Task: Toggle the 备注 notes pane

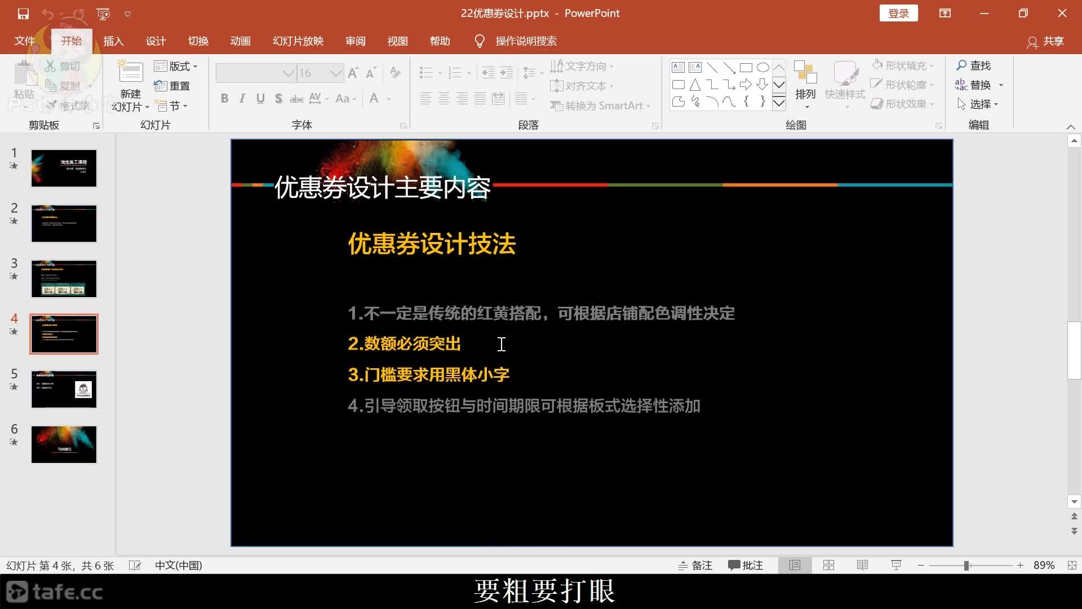Action: click(x=695, y=566)
